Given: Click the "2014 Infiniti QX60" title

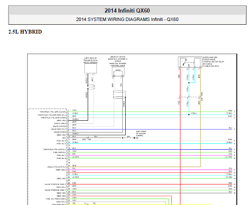Looking at the screenshot, I should [127, 10].
